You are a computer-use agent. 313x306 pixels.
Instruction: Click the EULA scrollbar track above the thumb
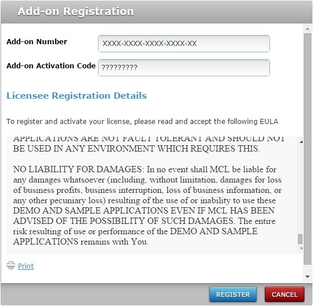point(300,189)
